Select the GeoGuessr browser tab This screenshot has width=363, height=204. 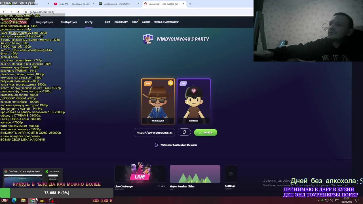tap(163, 4)
